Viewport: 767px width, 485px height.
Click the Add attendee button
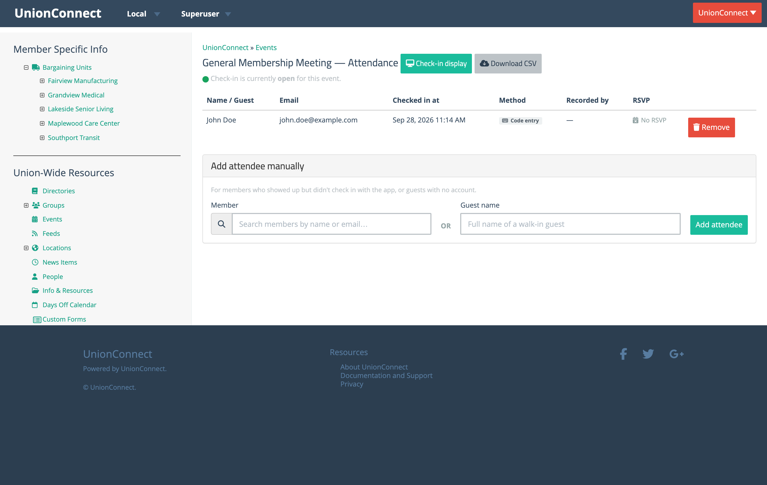pyautogui.click(x=719, y=224)
